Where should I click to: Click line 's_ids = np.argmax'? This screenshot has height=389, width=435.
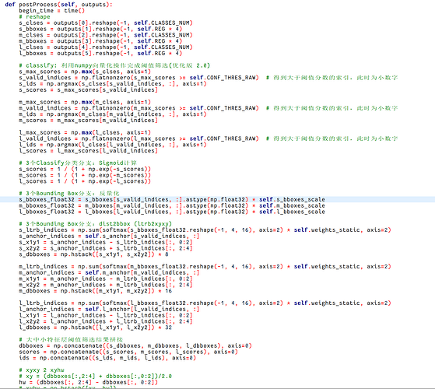click(x=113, y=84)
